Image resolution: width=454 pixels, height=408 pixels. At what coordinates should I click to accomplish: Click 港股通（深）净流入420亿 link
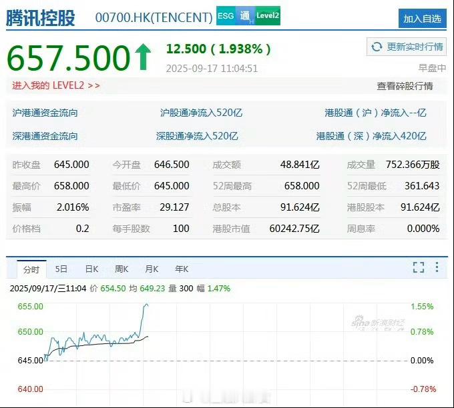[x=371, y=136]
